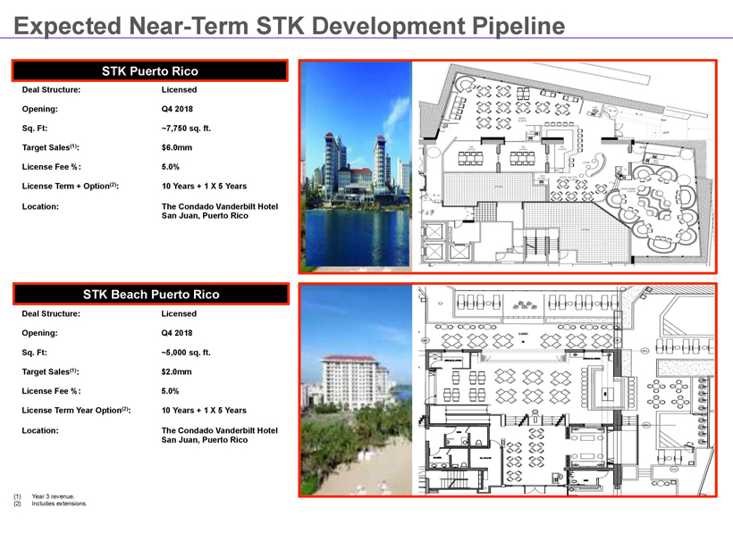Click the STK Puerto Rico floor plan drawing

567,166
